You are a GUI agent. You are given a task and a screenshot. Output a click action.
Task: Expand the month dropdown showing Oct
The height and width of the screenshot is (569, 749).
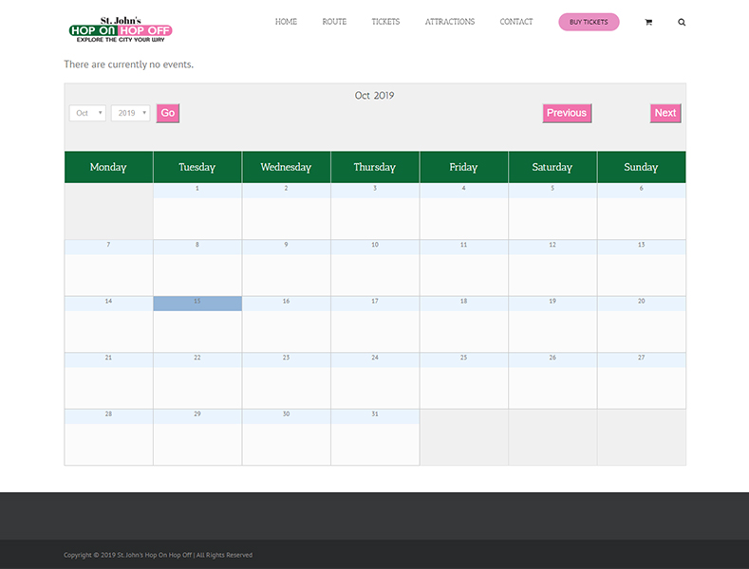[x=87, y=113]
